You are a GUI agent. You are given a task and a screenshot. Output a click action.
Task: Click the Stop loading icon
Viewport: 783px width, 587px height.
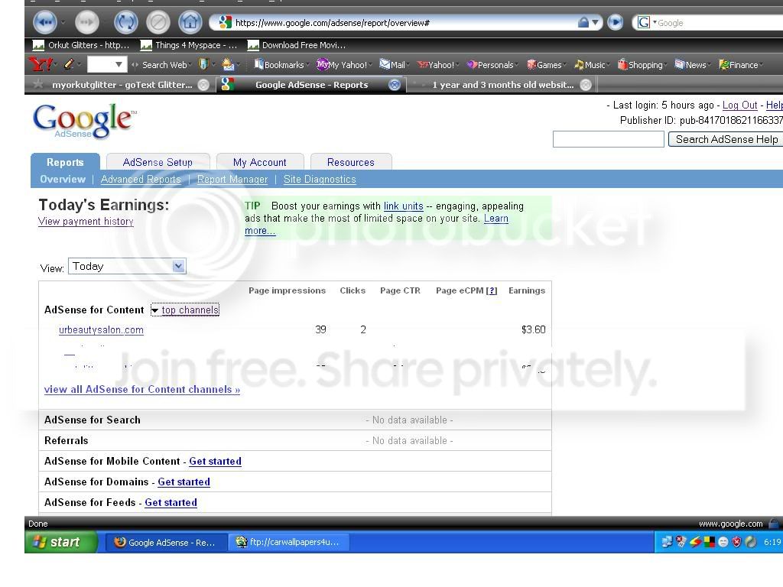(x=158, y=22)
